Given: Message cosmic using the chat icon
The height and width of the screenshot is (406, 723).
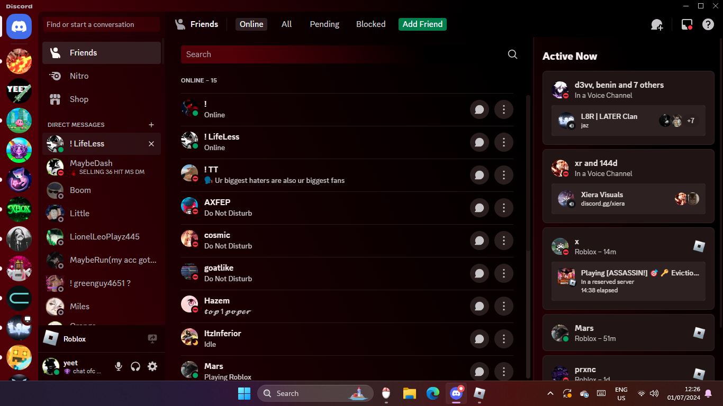Looking at the screenshot, I should pyautogui.click(x=480, y=241).
